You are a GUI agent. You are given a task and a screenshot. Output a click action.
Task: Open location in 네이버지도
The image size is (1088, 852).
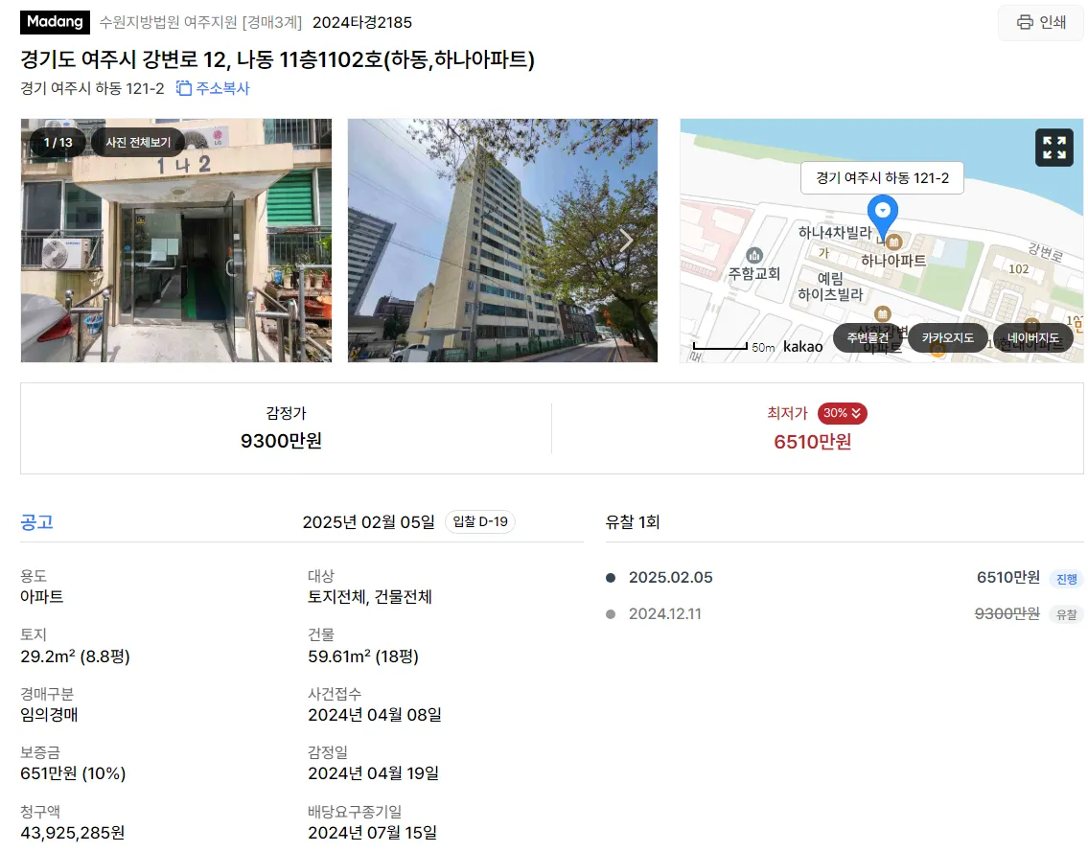pos(1033,338)
